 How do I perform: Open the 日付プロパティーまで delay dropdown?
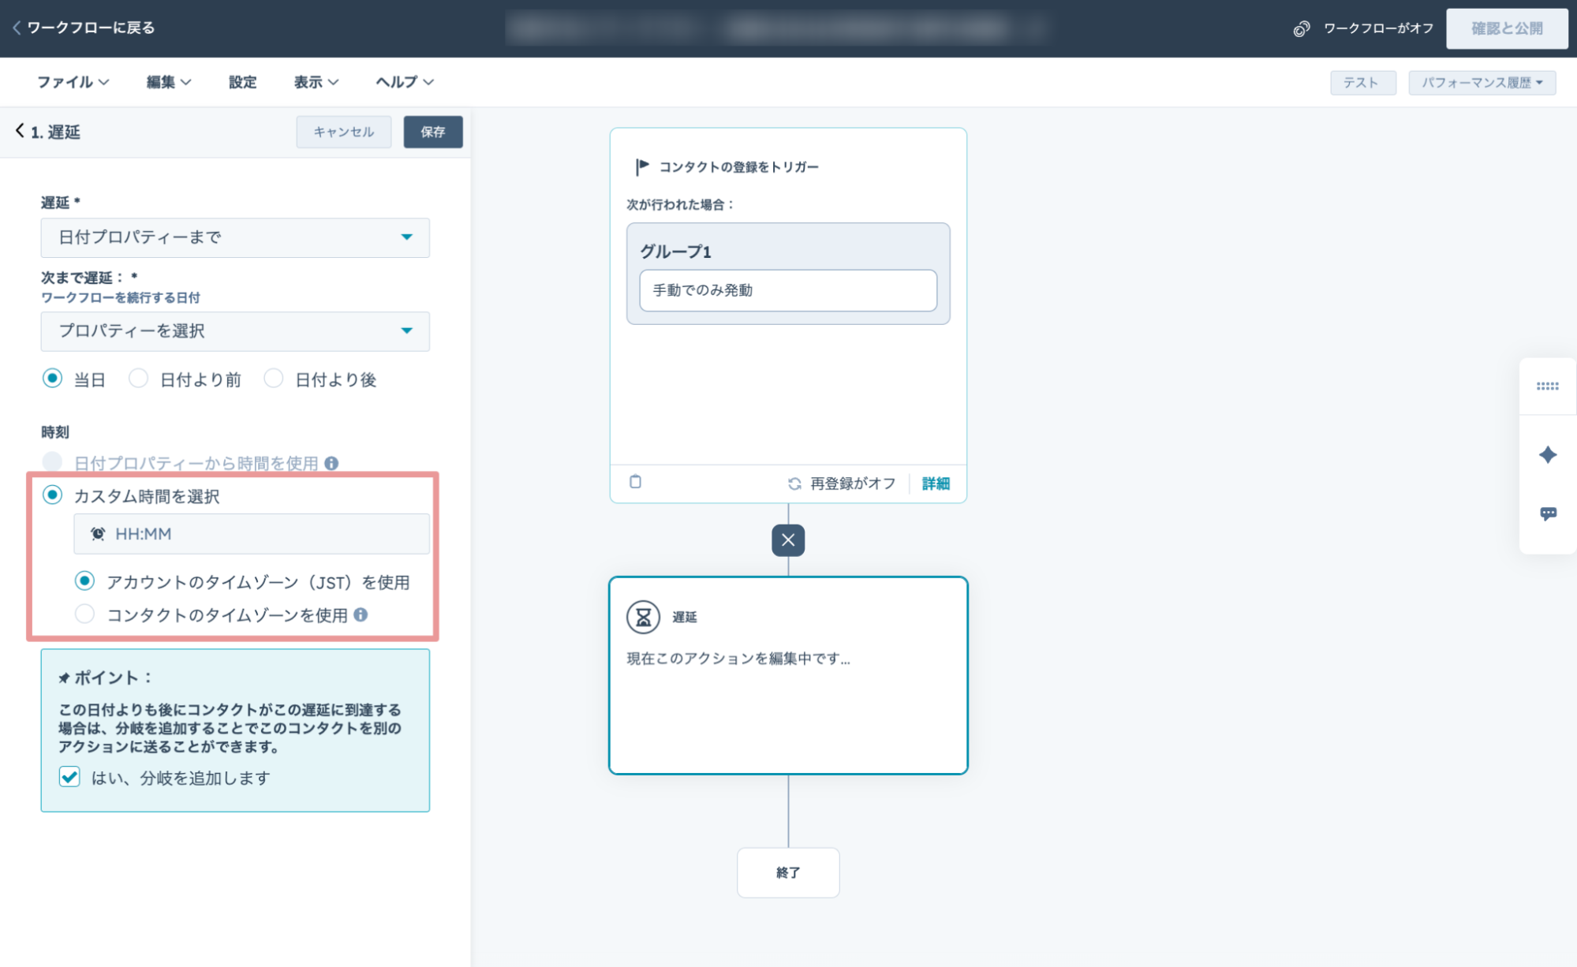pyautogui.click(x=235, y=237)
